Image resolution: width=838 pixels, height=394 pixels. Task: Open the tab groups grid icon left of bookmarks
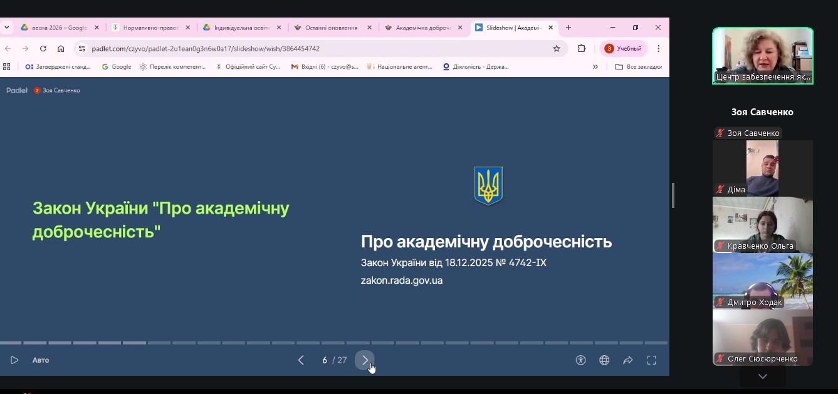click(6, 66)
